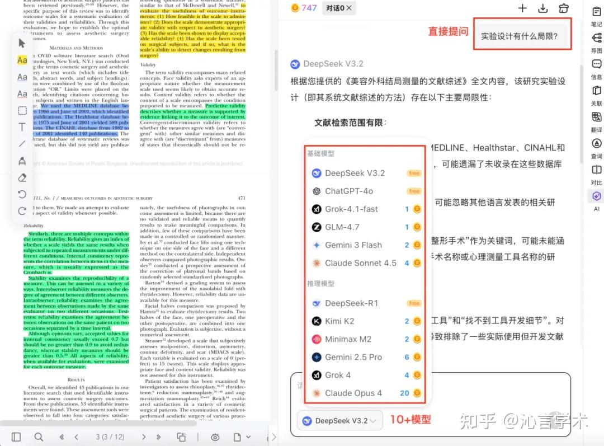Select Gemini 3 Flash model
This screenshot has width=604, height=446.
366,245
